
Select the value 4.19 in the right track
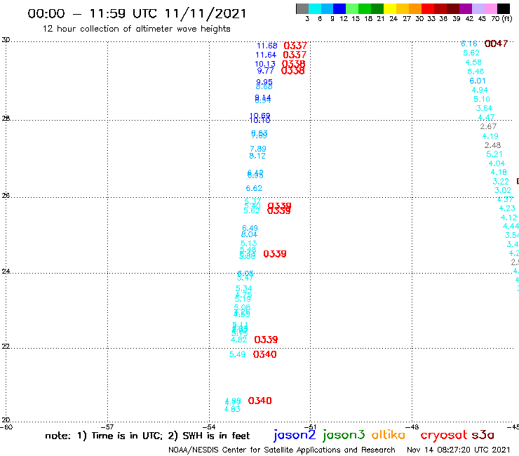[490, 136]
